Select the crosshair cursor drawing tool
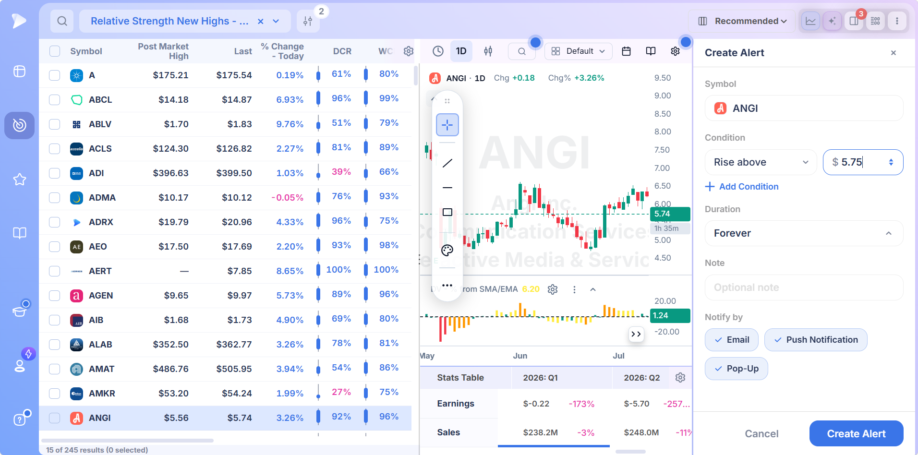Image resolution: width=918 pixels, height=455 pixels. (447, 125)
